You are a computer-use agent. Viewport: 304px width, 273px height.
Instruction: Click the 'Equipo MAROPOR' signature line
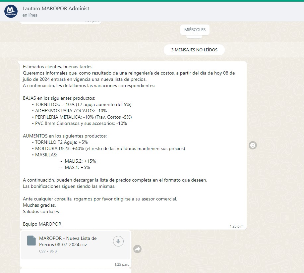42,224
